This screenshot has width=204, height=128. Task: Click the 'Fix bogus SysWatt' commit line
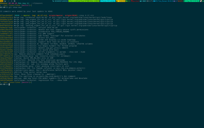pyautogui.click(x=38, y=46)
